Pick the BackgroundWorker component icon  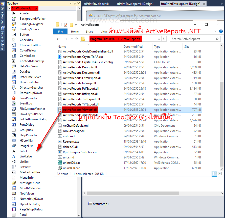[x=14, y=19]
